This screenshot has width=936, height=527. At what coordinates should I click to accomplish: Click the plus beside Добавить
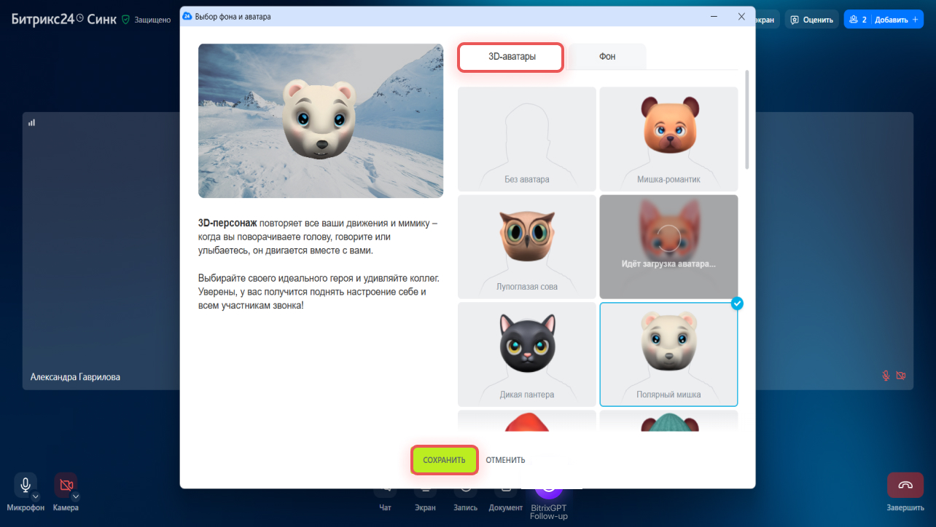916,20
